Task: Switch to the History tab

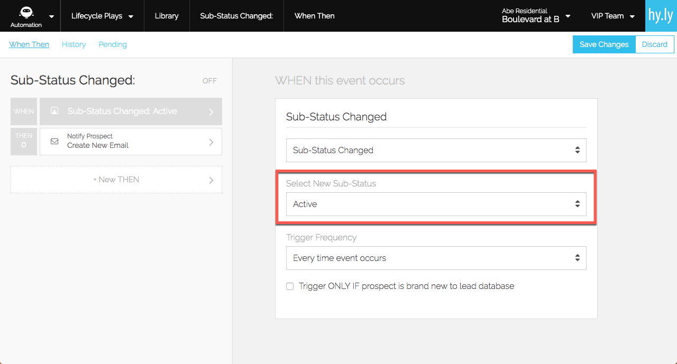Action: [x=74, y=44]
